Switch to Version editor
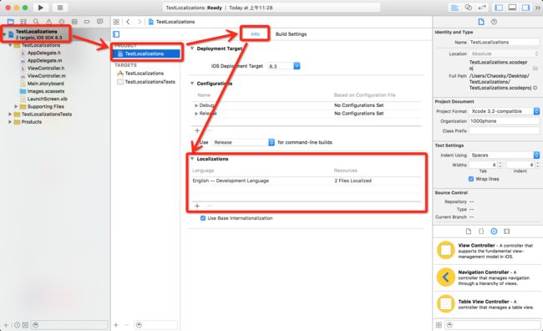543x331 pixels. click(x=482, y=8)
